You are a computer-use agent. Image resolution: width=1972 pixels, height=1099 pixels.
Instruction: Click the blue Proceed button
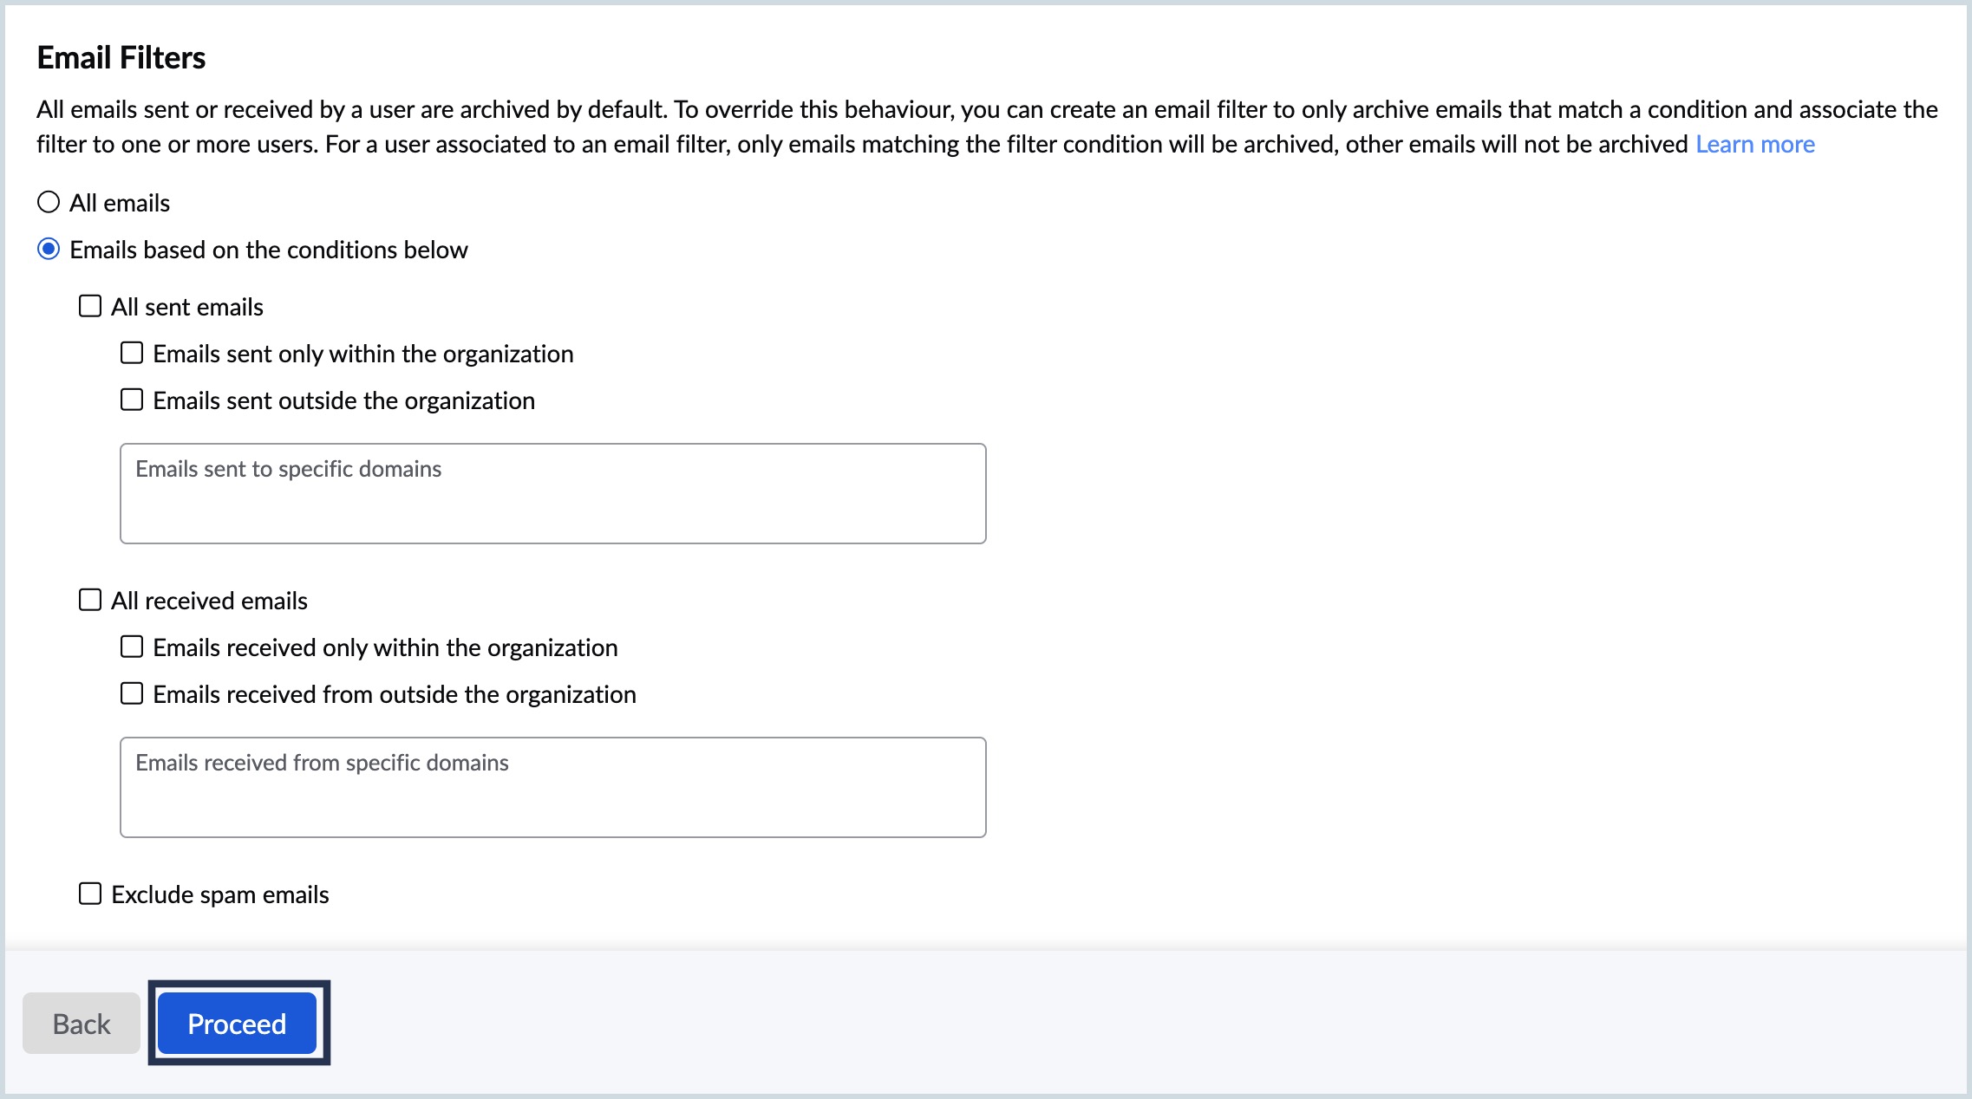click(x=237, y=1024)
